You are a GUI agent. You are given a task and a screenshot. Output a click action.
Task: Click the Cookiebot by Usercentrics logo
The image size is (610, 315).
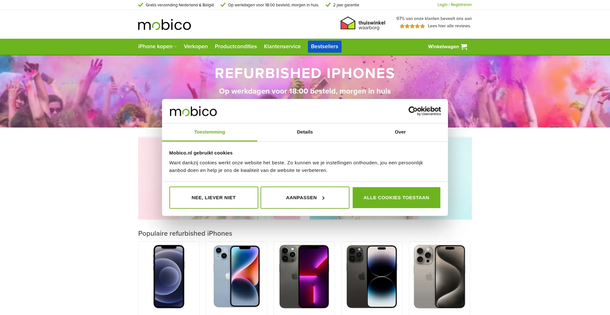424,111
